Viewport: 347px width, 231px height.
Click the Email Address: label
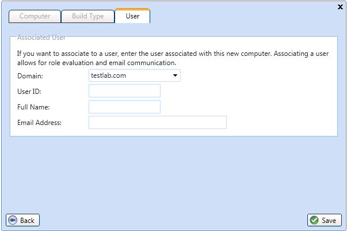pos(39,123)
